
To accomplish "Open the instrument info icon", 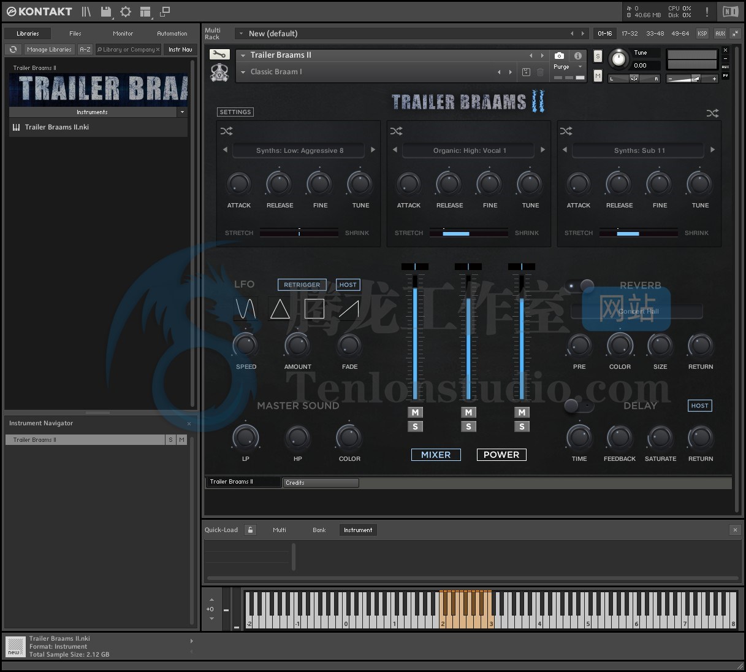I will tap(577, 55).
